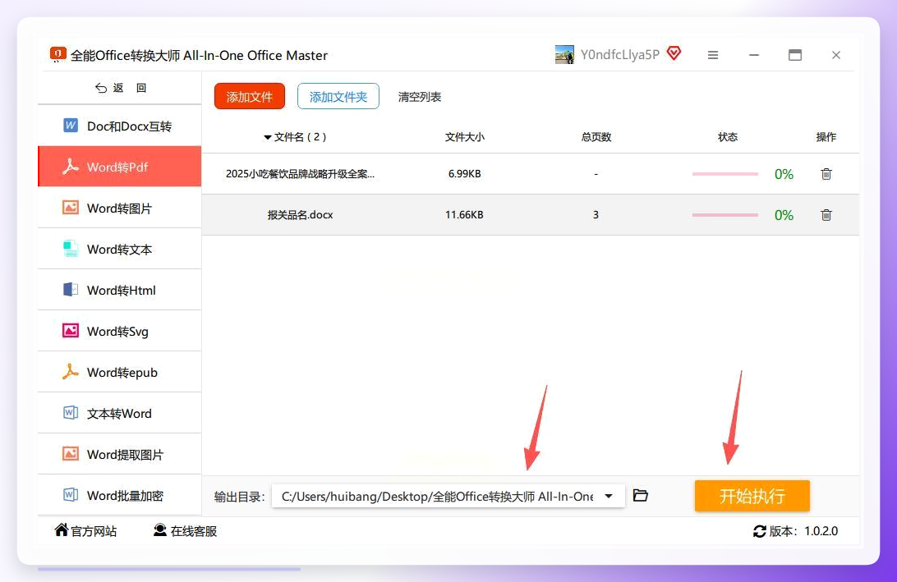
Task: Click the white Pdf icon on Word转Pdf
Action: (x=71, y=166)
